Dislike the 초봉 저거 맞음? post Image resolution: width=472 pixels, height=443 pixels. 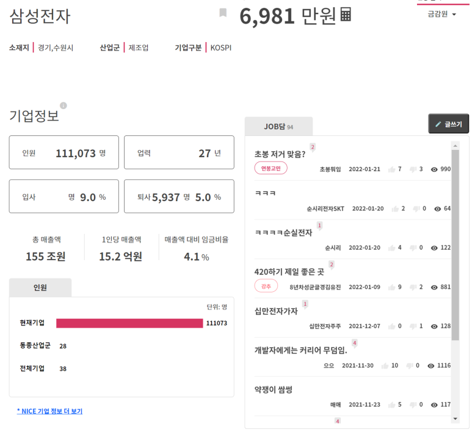click(413, 169)
